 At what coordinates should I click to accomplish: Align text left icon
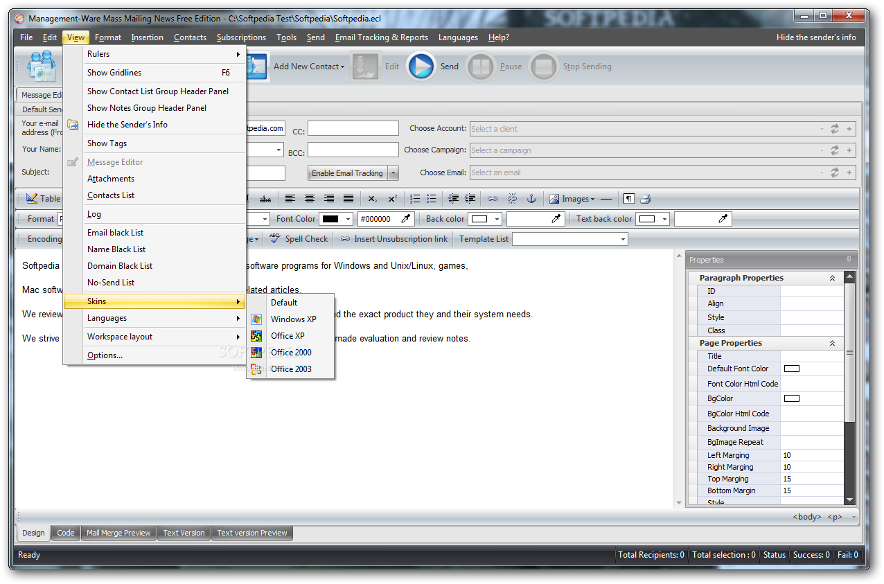point(290,199)
